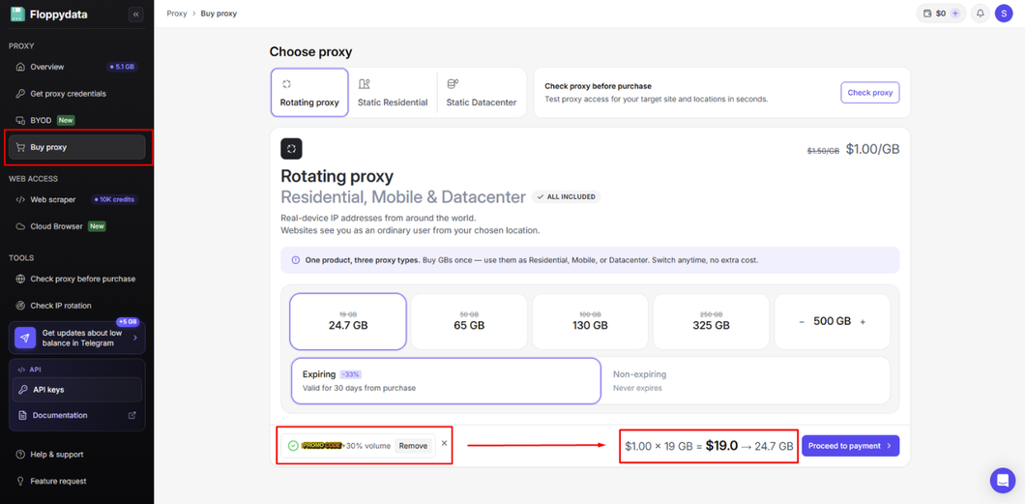Click the 10K credits badge
The height and width of the screenshot is (504, 1025).
coord(115,199)
